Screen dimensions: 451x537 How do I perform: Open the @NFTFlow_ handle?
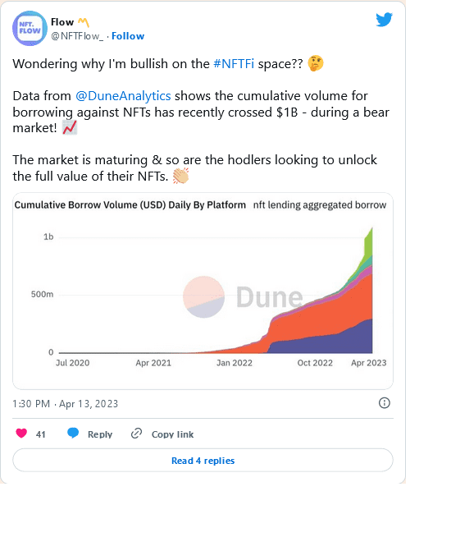pos(77,36)
